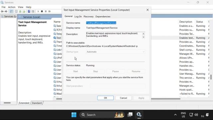The width and height of the screenshot is (213, 120).
Task: Open the network icon in system tray
Action: pos(191,115)
